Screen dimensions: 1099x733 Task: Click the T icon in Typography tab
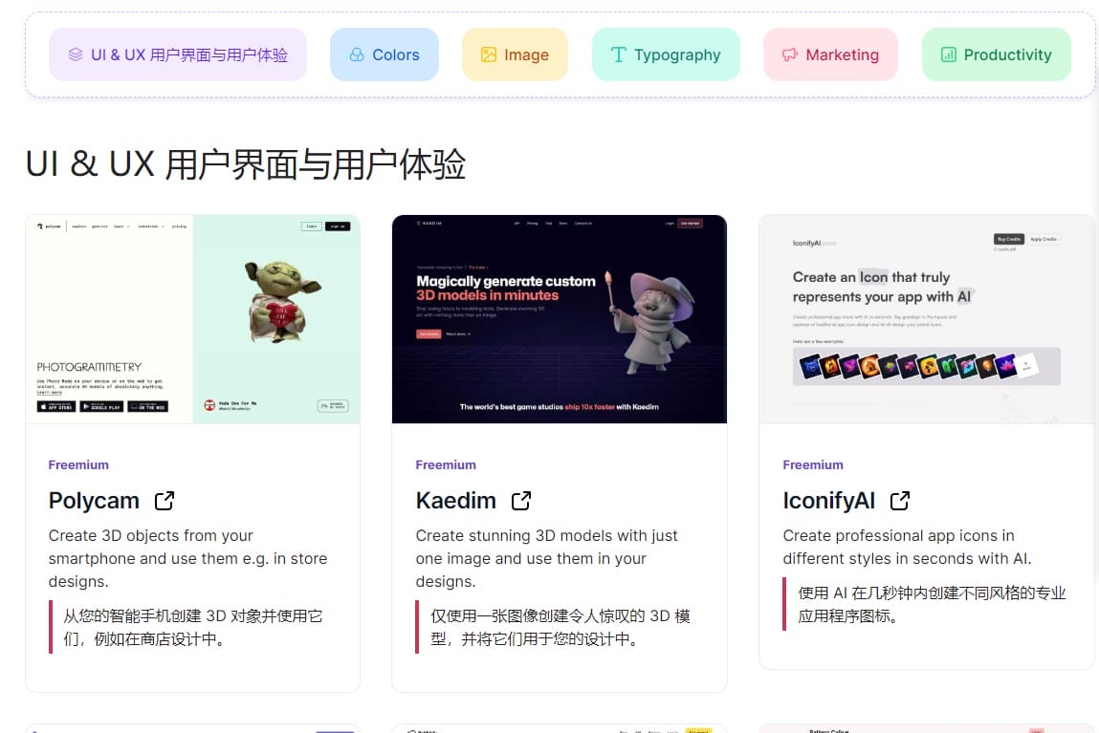point(618,54)
